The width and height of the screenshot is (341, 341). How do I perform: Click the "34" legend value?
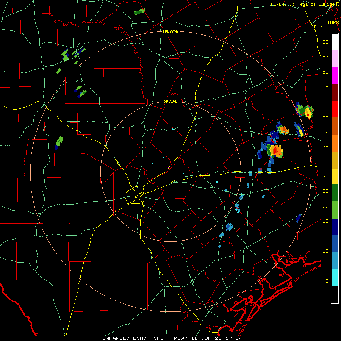point(325,161)
